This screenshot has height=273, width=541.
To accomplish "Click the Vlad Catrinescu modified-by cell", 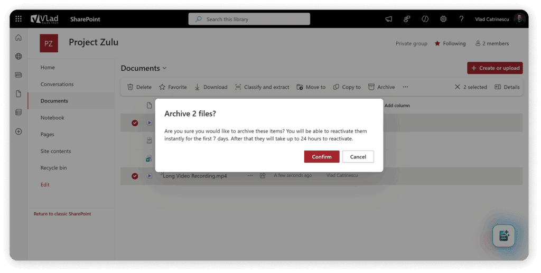I will point(342,175).
